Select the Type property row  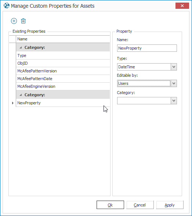[x=63, y=55]
